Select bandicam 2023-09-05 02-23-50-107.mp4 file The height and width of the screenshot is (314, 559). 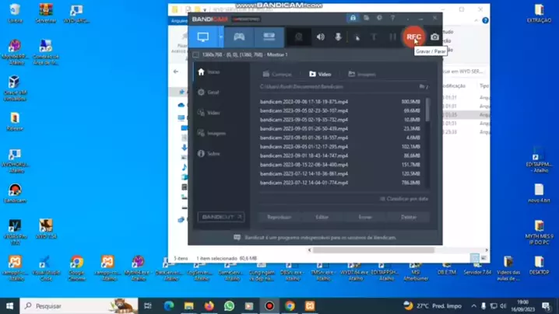pos(304,110)
